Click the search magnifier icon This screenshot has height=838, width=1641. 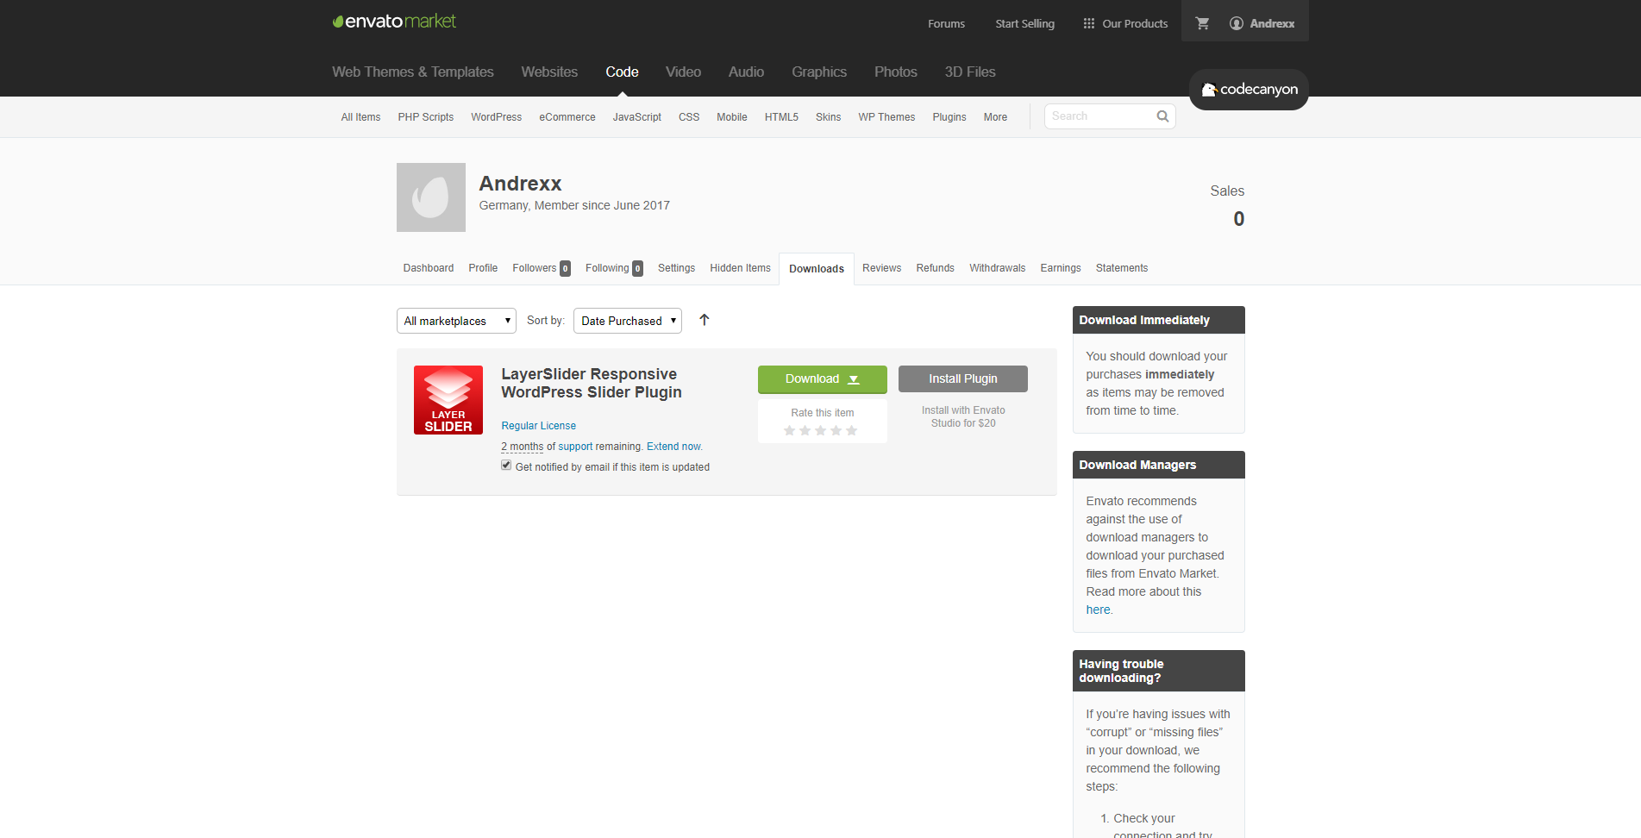click(1162, 116)
